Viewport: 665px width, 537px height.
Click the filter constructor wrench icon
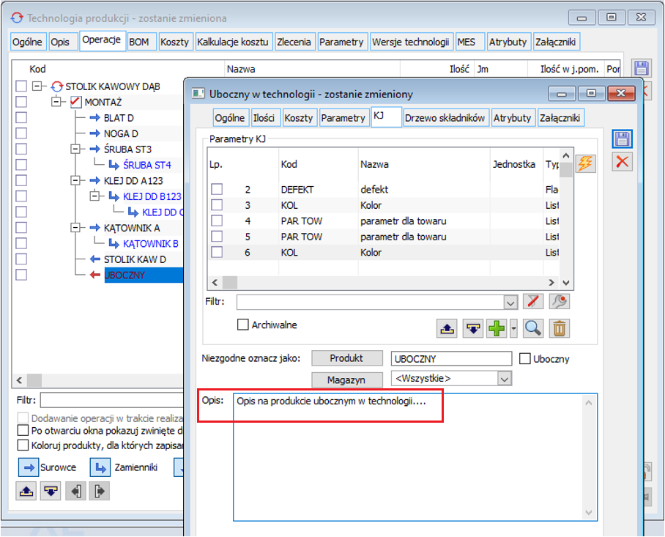tap(559, 301)
